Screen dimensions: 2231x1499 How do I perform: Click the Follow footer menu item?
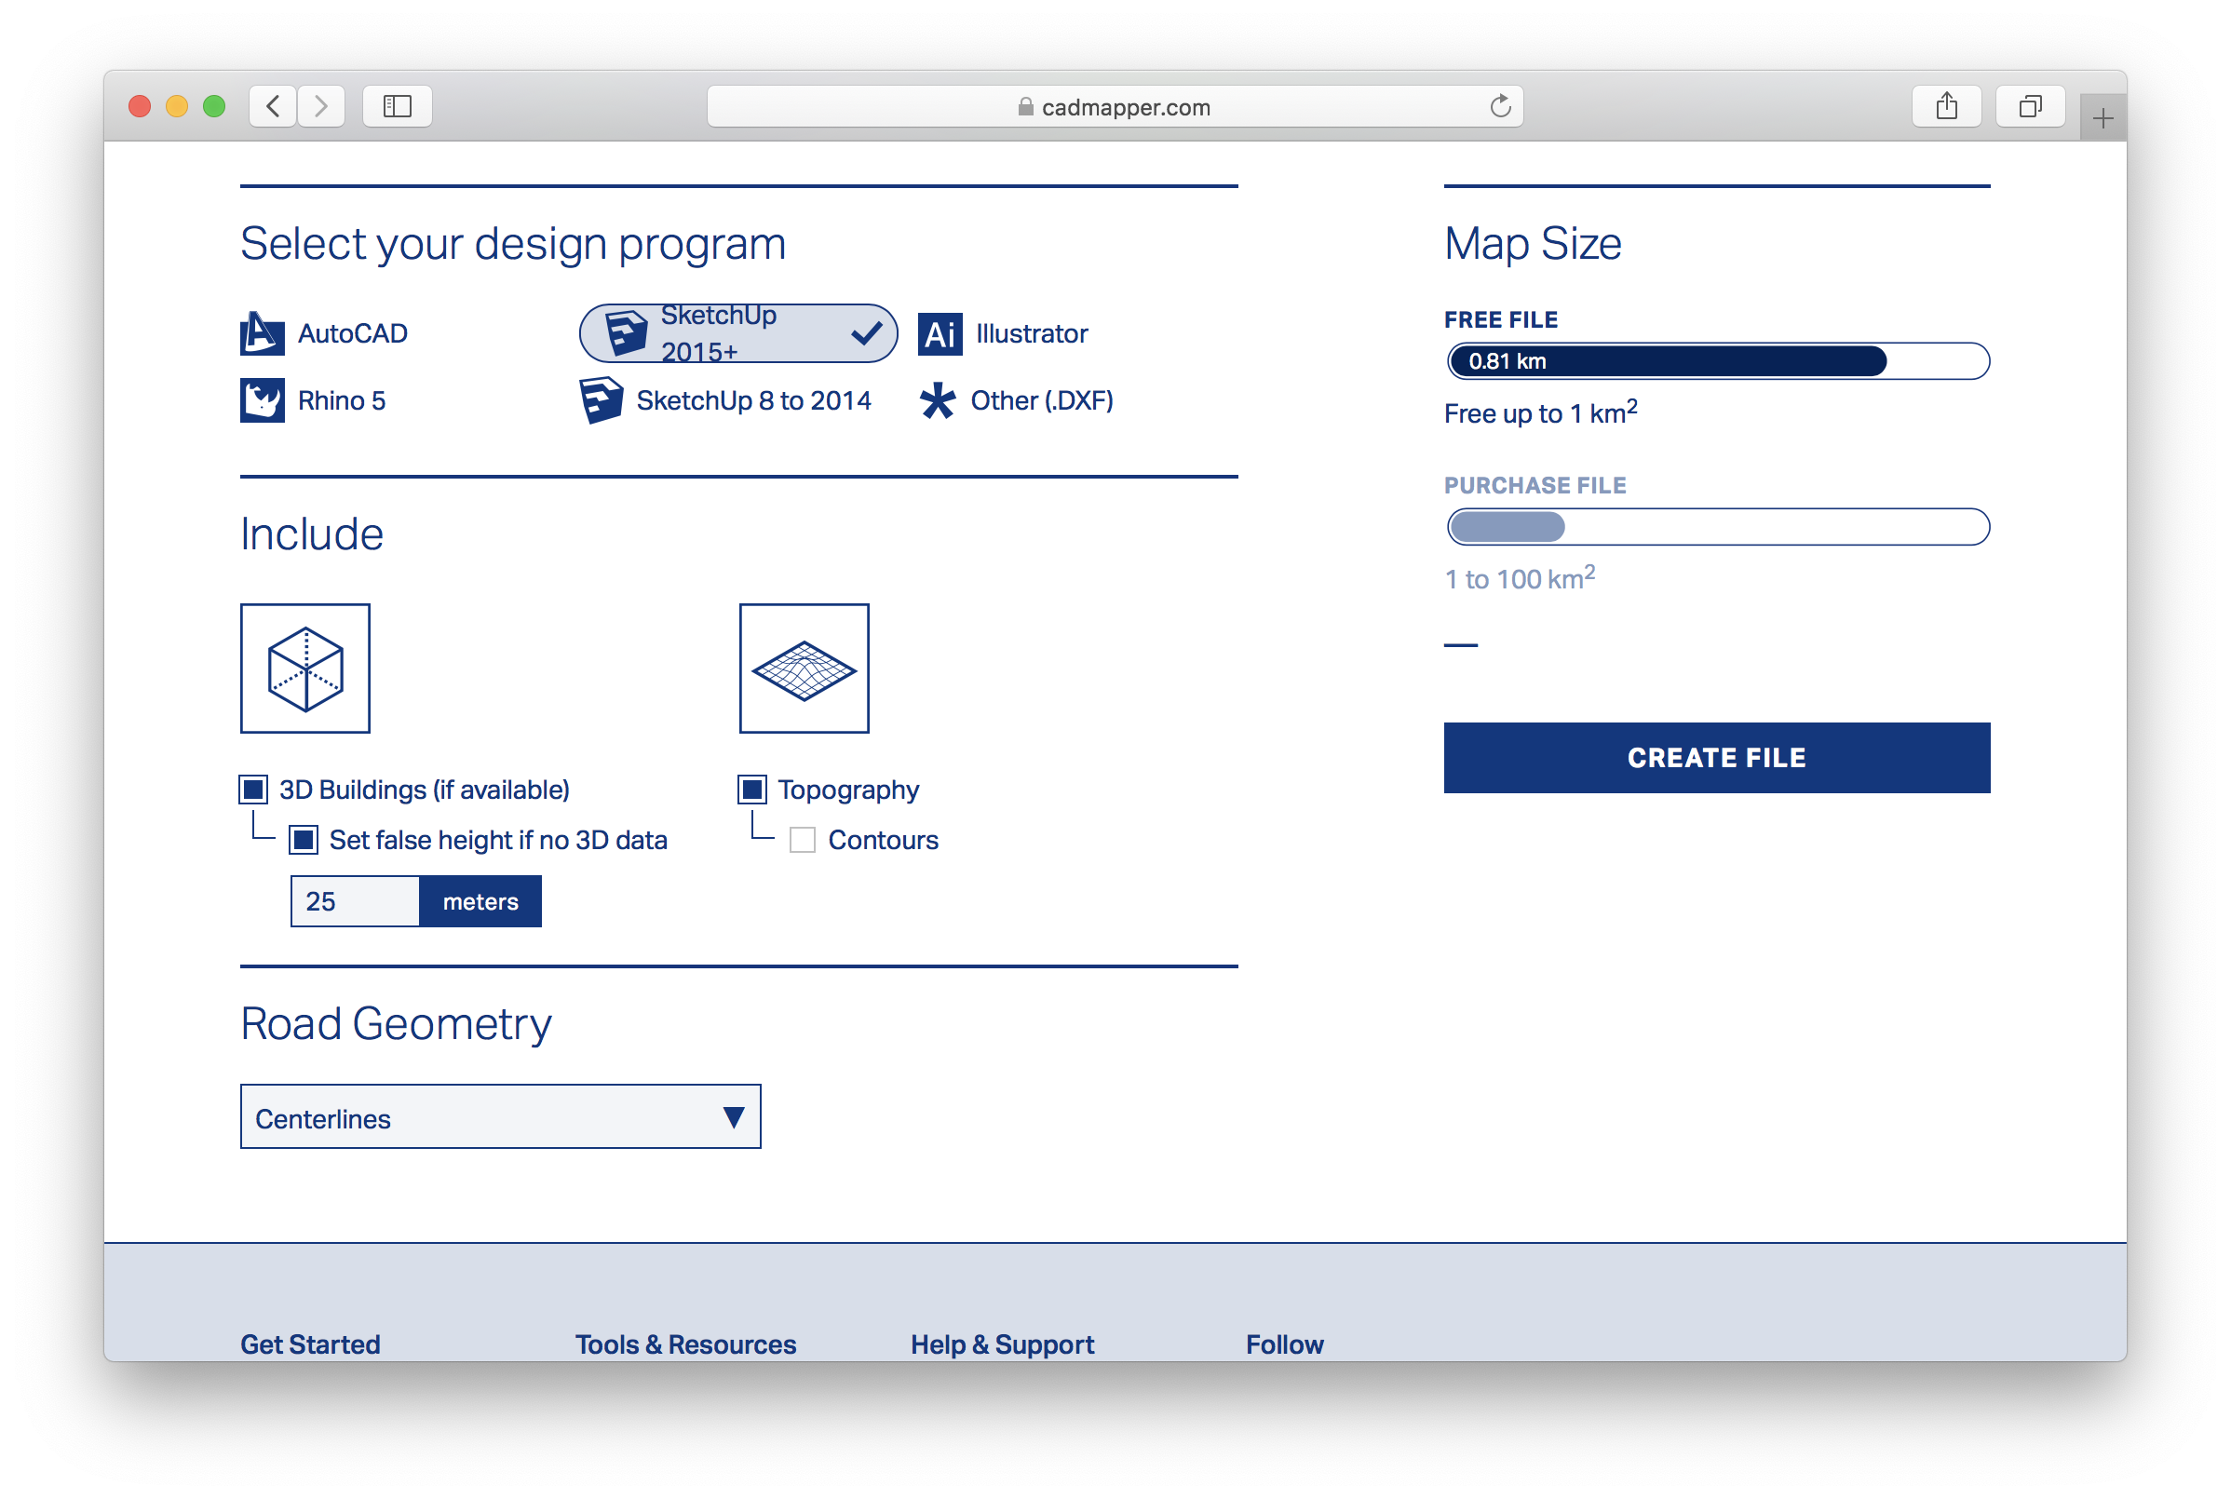pos(1284,1344)
